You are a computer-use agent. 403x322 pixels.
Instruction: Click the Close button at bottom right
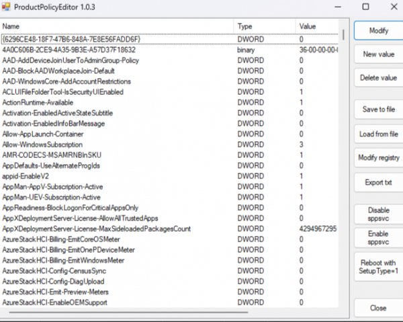[x=379, y=308]
